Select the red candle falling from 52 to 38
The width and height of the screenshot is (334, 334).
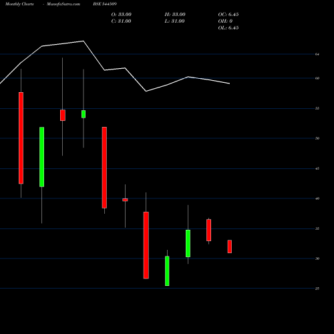pyautogui.click(x=104, y=168)
